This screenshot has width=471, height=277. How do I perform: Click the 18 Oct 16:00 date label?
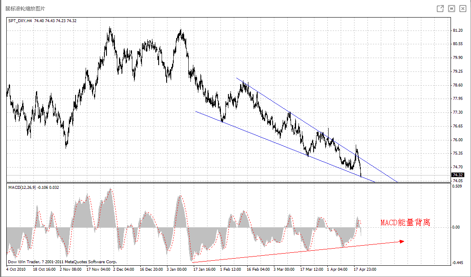pos(44,269)
